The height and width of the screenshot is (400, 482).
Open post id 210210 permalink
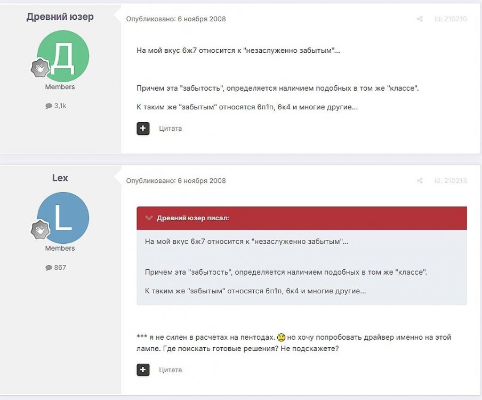coord(450,19)
